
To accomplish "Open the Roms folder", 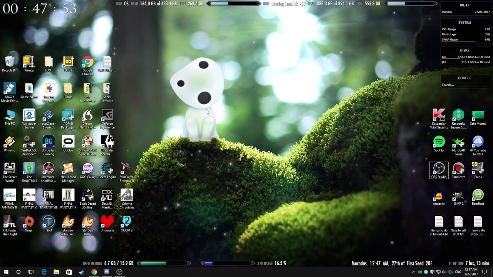I will (68, 91).
